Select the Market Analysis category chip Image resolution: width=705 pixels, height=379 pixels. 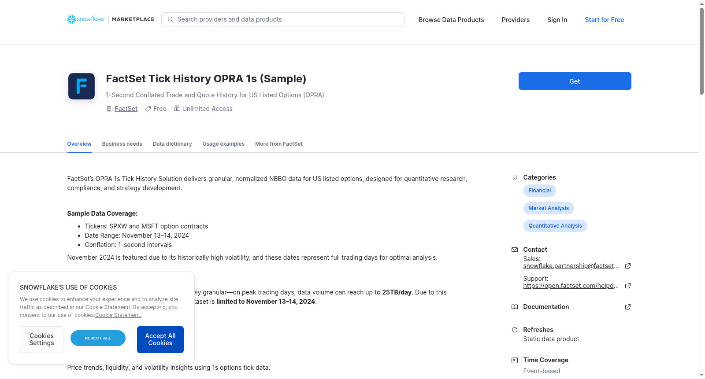click(x=549, y=208)
